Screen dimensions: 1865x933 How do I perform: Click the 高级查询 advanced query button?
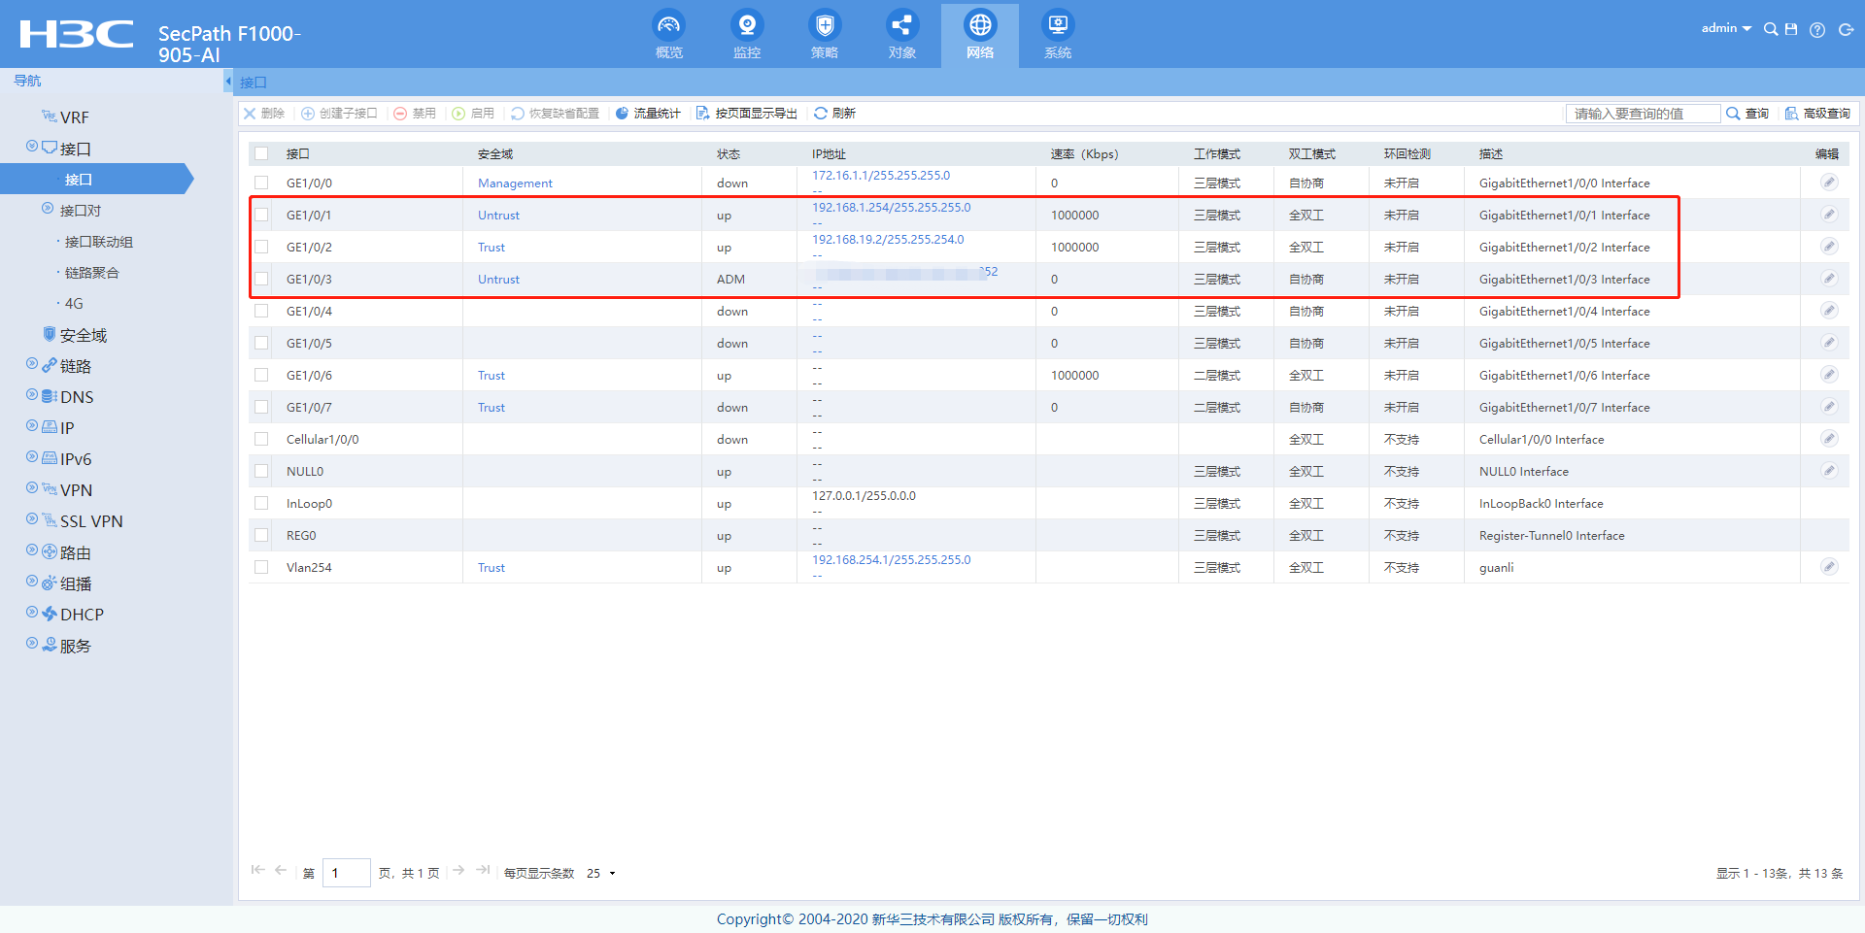tap(1817, 114)
